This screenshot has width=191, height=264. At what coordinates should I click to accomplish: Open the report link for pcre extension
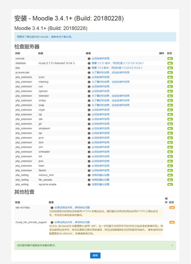(x=100, y=138)
